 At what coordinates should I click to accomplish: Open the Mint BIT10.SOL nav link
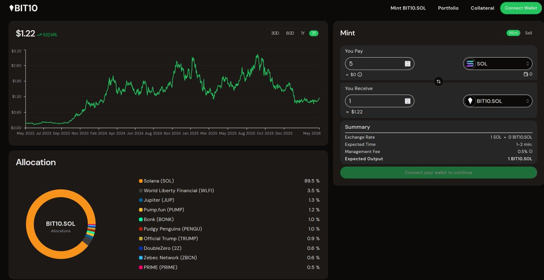[408, 8]
